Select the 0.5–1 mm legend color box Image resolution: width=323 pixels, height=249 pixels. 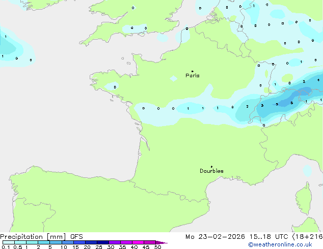pyautogui.click(x=20, y=242)
